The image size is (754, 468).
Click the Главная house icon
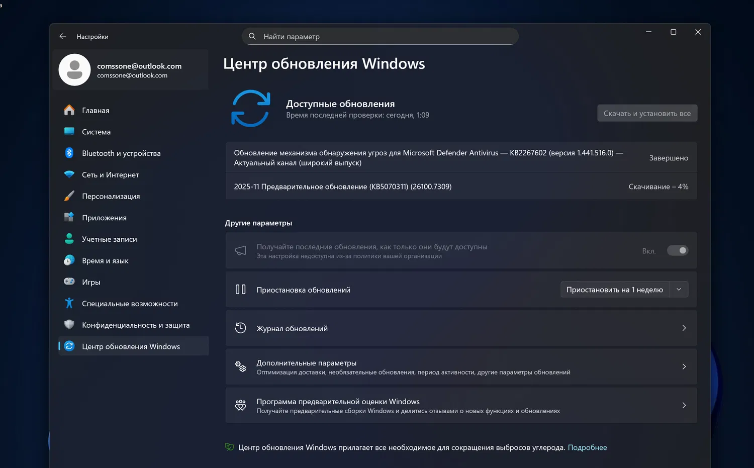(x=69, y=110)
